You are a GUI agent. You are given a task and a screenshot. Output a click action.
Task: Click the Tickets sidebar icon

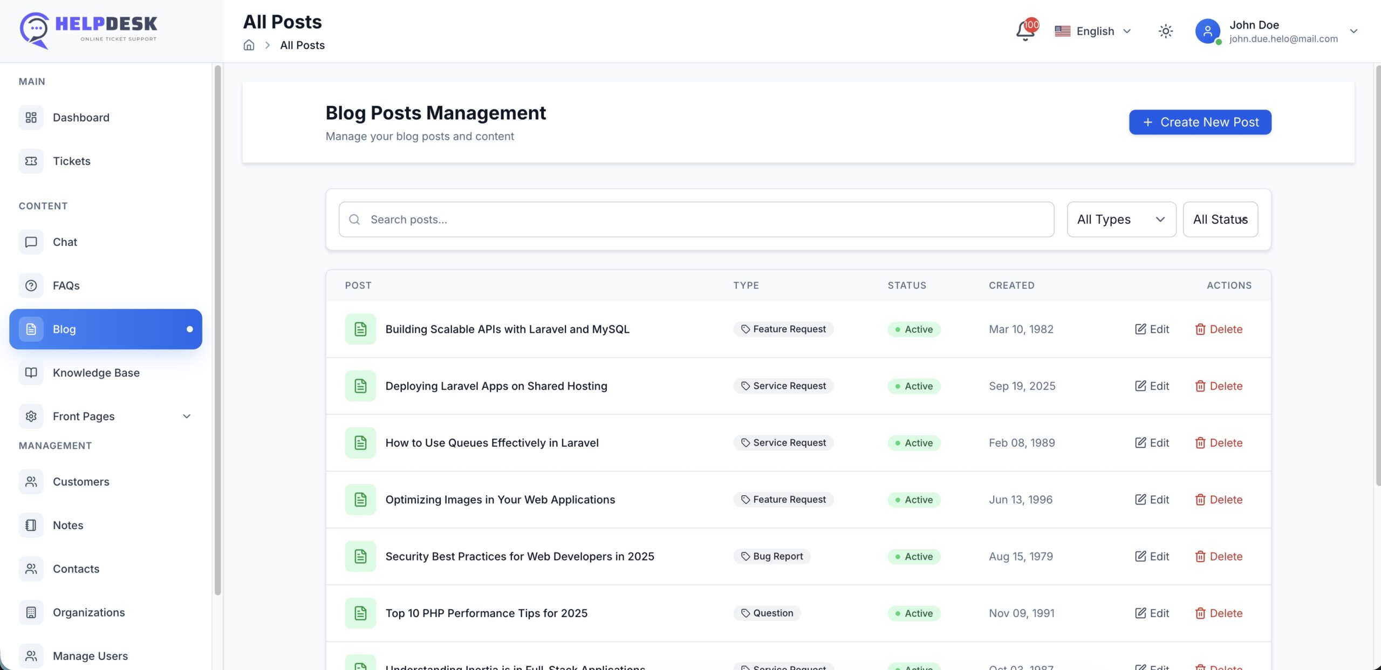(x=31, y=161)
